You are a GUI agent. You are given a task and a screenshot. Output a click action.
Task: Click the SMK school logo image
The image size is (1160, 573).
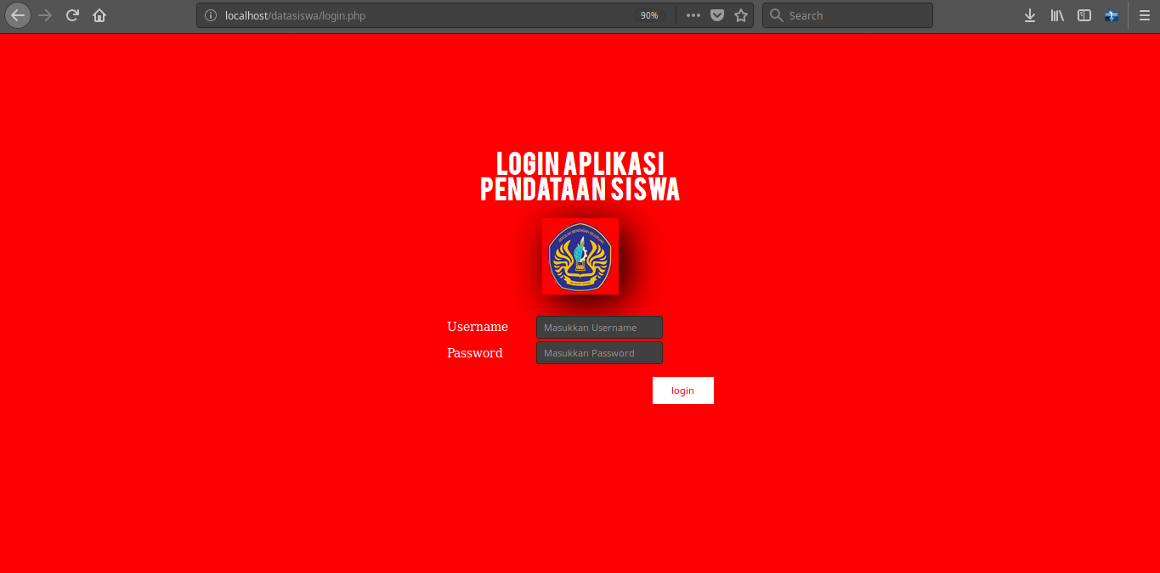point(580,256)
